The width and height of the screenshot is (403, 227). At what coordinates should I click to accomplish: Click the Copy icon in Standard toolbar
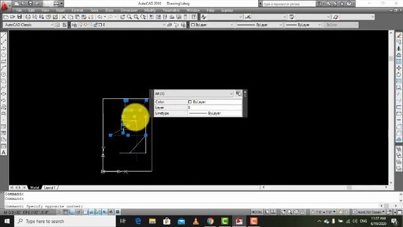[71, 17]
